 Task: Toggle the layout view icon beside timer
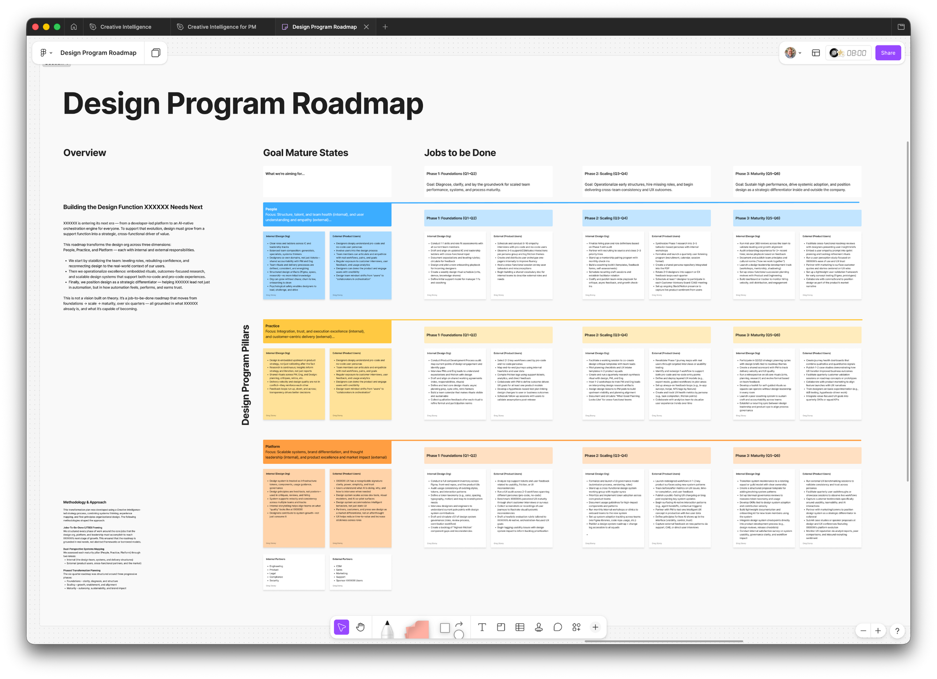point(816,53)
